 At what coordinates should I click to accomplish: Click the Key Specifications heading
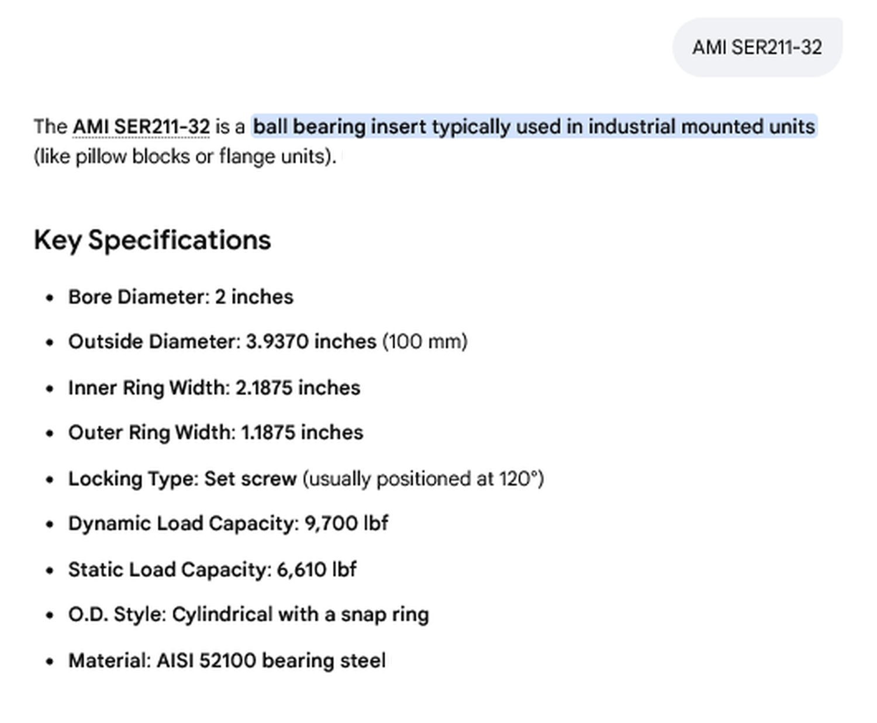pyautogui.click(x=153, y=240)
